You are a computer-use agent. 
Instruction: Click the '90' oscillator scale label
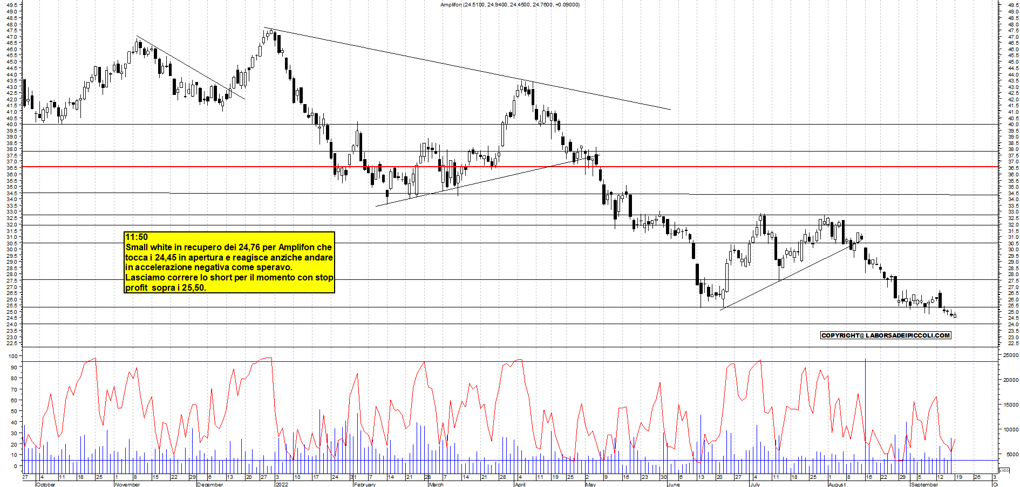[13, 367]
